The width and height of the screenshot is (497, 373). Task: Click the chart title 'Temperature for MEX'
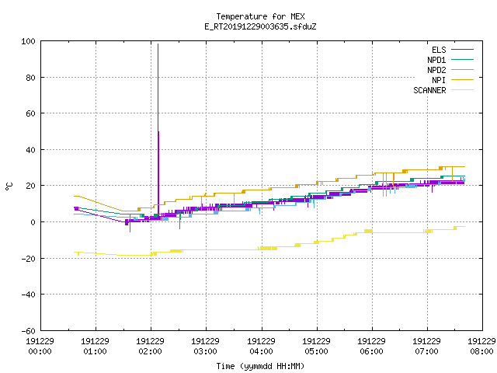[x=261, y=16]
